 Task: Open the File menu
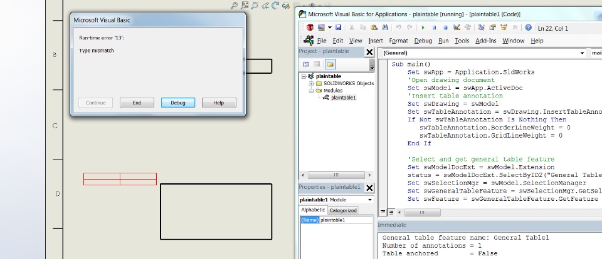(x=322, y=41)
